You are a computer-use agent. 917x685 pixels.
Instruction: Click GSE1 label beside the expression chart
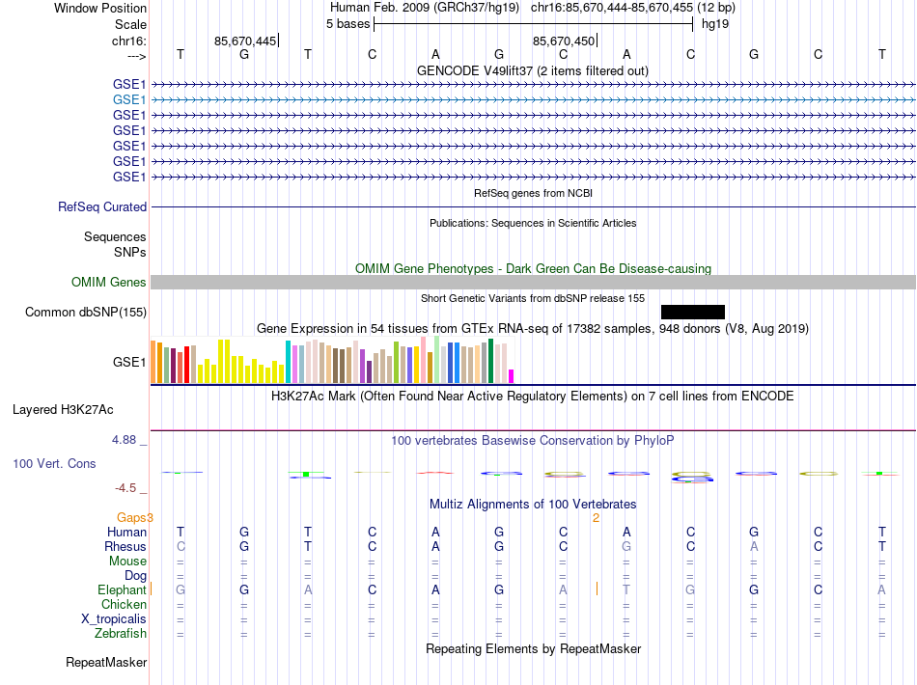[x=129, y=363]
